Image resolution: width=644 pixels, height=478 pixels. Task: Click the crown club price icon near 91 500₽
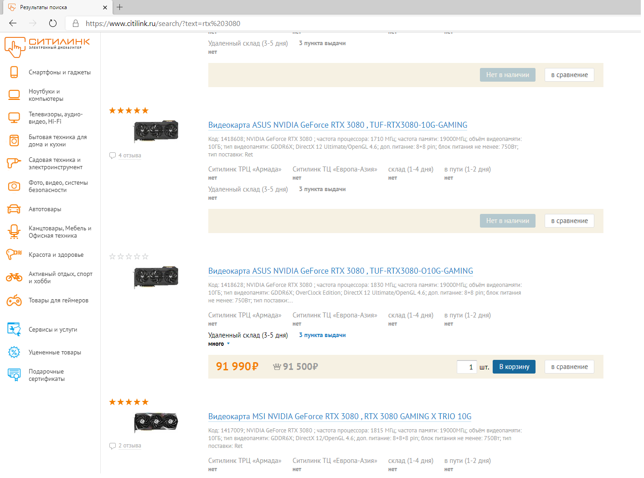277,367
